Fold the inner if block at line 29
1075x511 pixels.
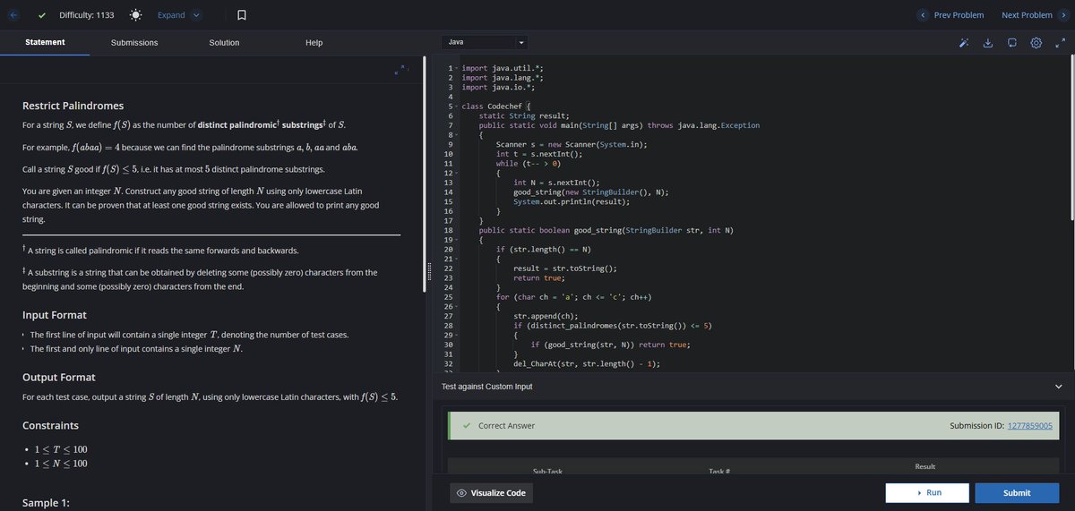(x=457, y=335)
